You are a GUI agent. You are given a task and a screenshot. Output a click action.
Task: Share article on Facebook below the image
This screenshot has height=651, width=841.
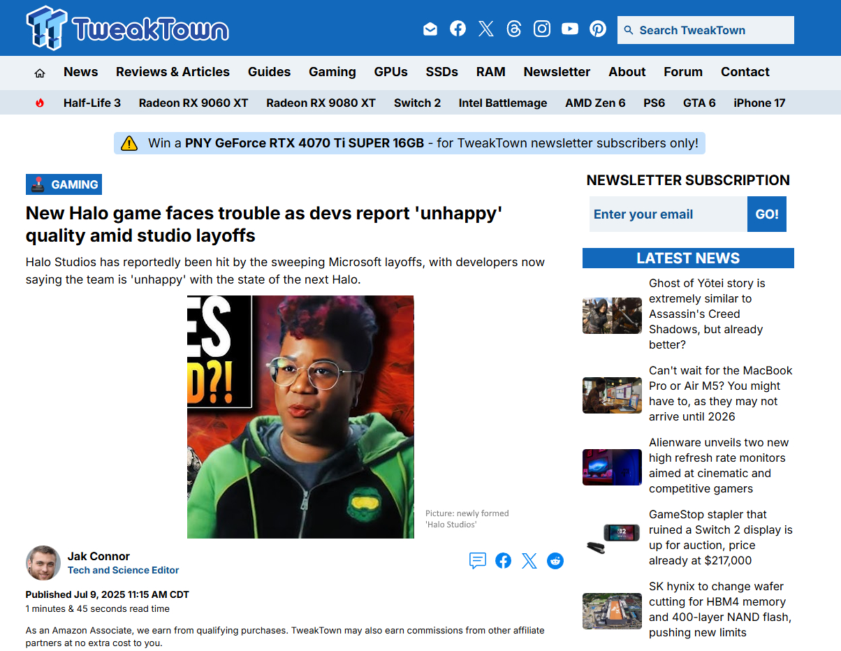pyautogui.click(x=503, y=560)
